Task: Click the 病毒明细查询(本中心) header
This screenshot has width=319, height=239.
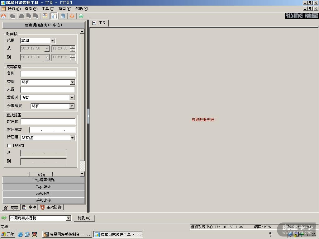Action: (x=44, y=25)
